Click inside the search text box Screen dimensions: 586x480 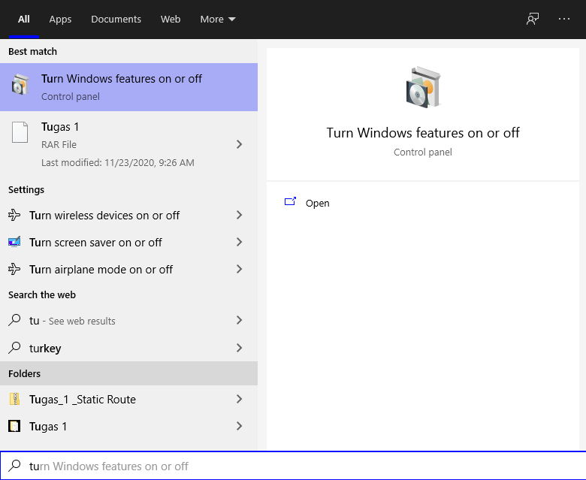tap(293, 466)
